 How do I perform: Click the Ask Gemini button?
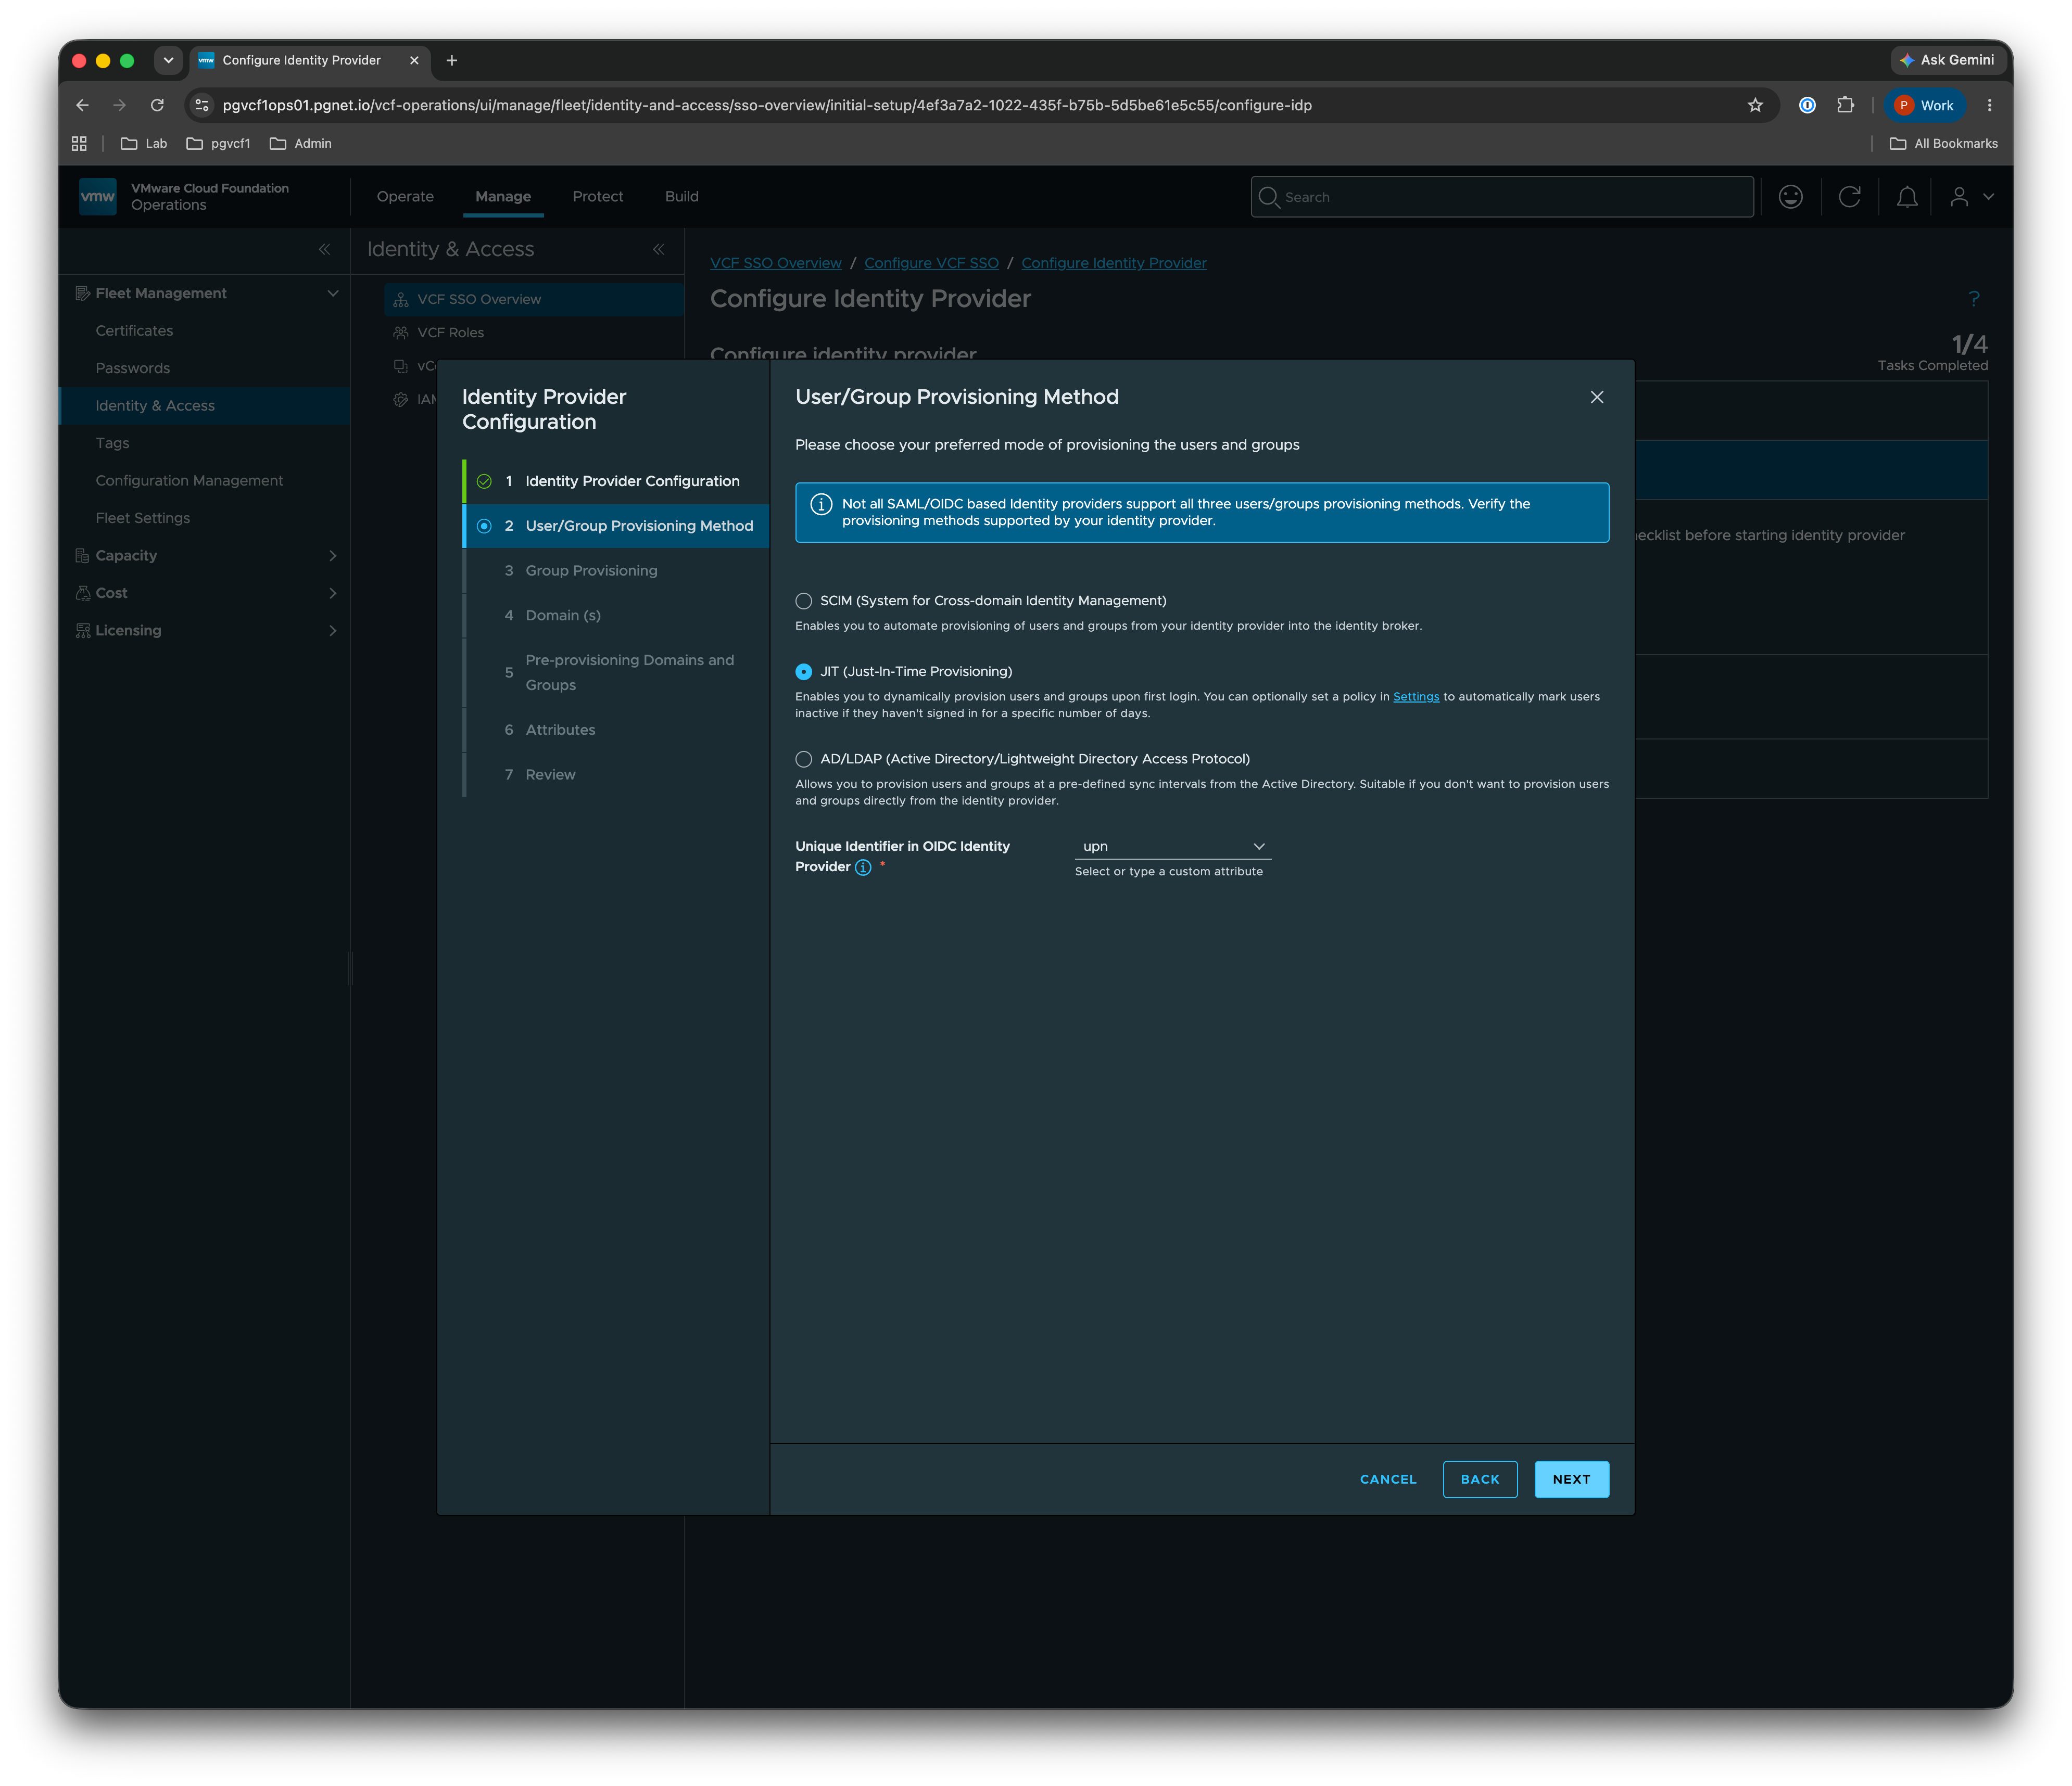click(1947, 60)
